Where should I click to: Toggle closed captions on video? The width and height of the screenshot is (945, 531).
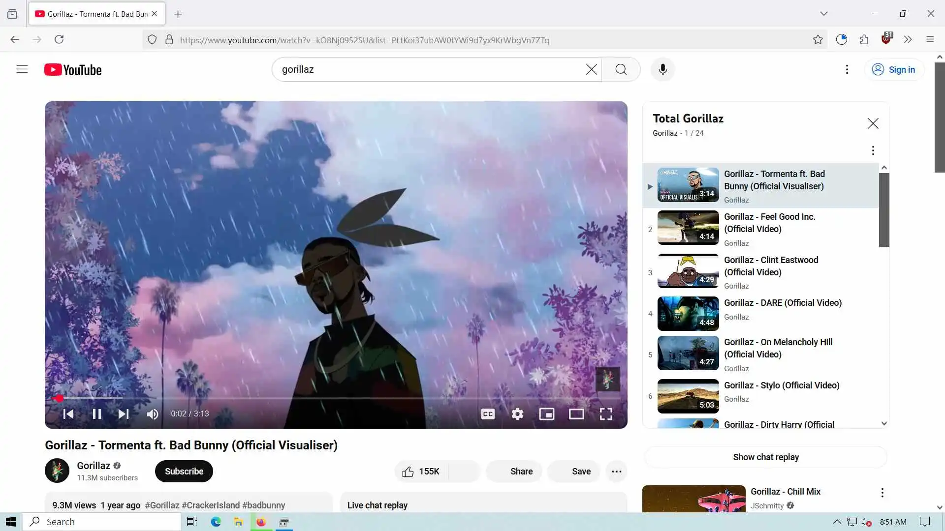(488, 414)
